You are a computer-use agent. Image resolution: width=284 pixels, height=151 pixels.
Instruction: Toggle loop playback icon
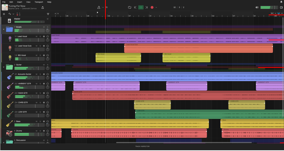(x=129, y=8)
